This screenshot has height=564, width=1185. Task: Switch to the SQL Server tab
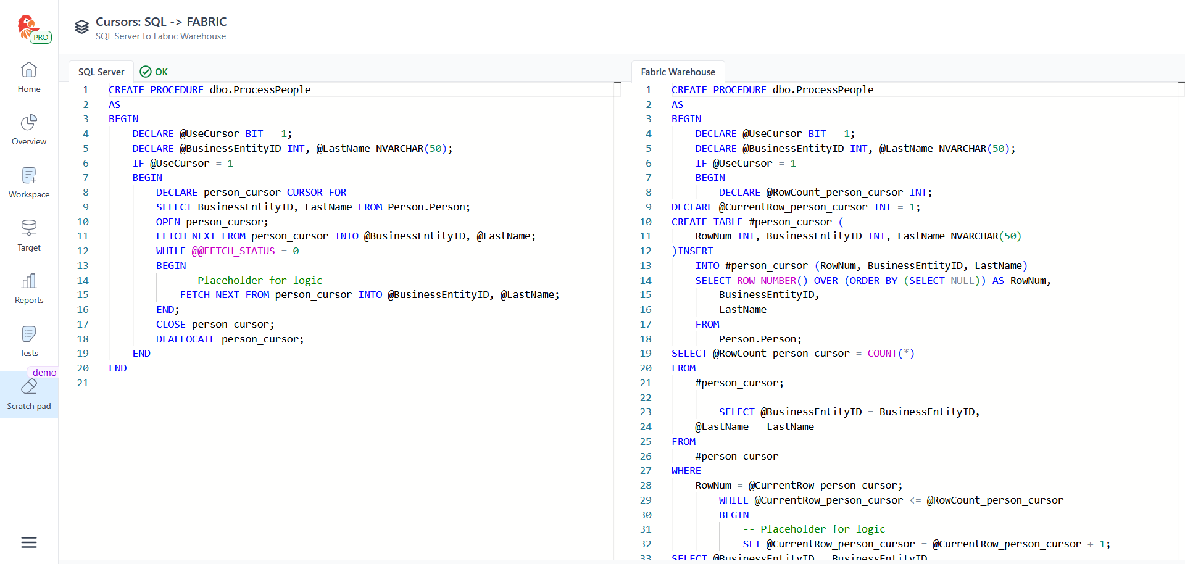[101, 72]
